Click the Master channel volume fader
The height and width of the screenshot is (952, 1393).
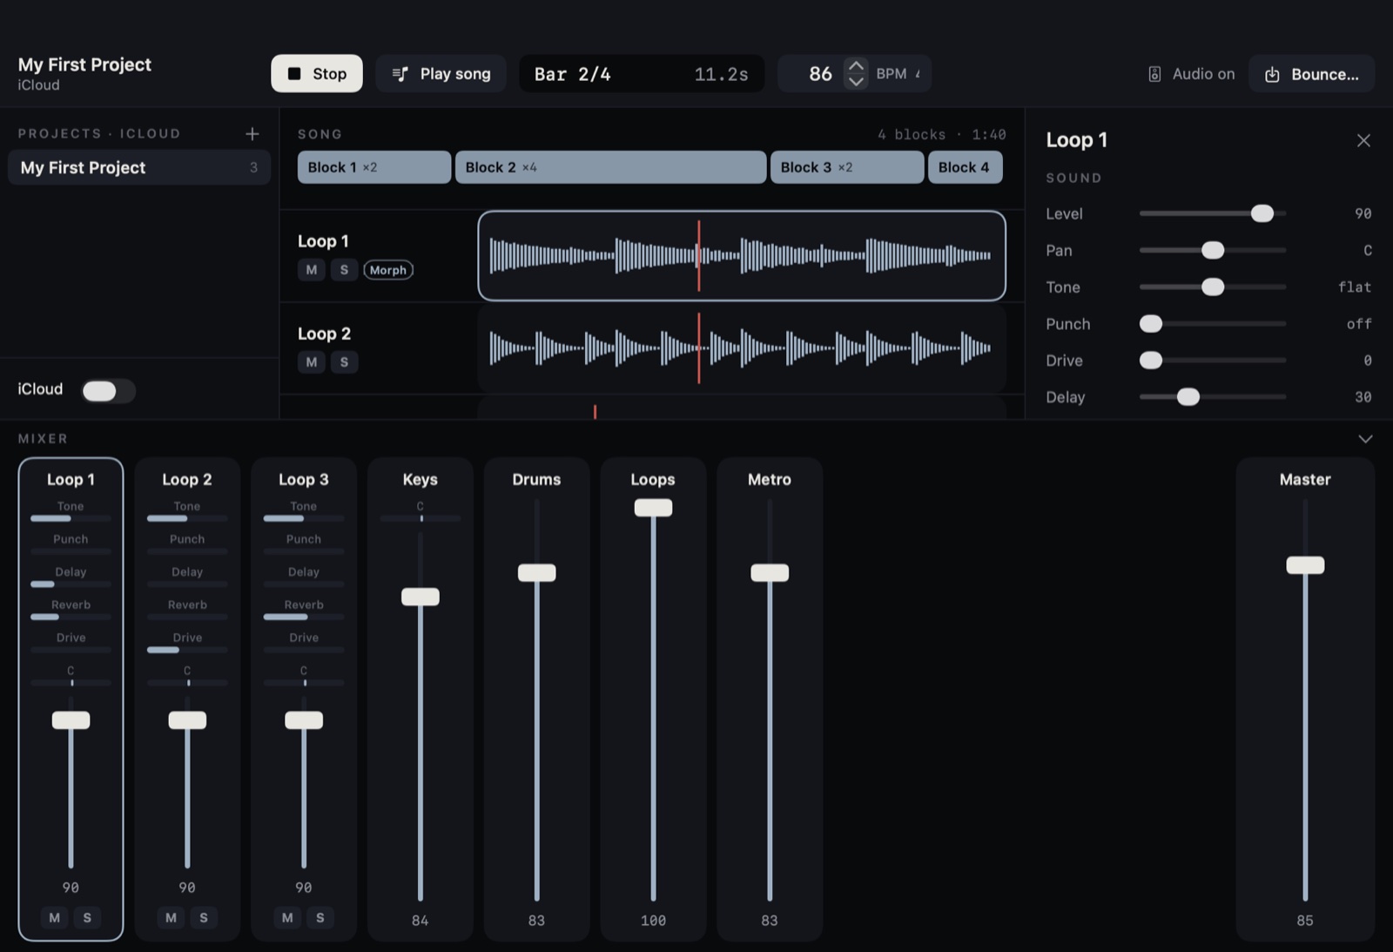point(1305,565)
